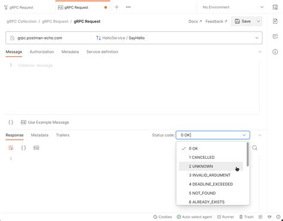This screenshot has width=283, height=221.
Task: Click the icon right of two-pane layout icon
Action: click(x=269, y=217)
